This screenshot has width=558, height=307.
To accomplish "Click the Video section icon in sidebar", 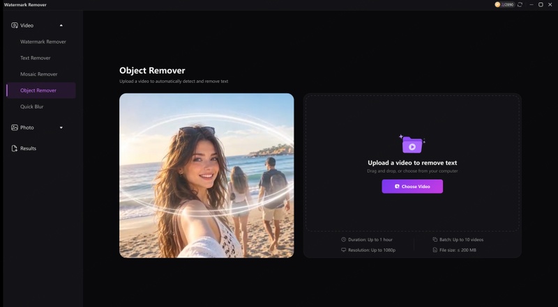I will [14, 25].
